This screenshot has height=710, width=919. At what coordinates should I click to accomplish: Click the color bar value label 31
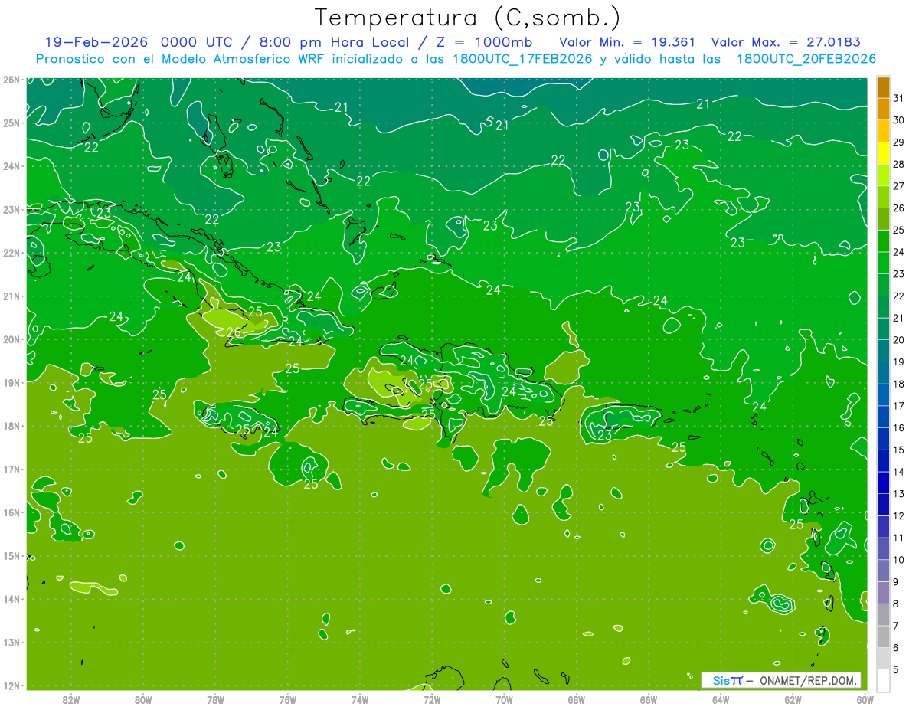pyautogui.click(x=898, y=98)
